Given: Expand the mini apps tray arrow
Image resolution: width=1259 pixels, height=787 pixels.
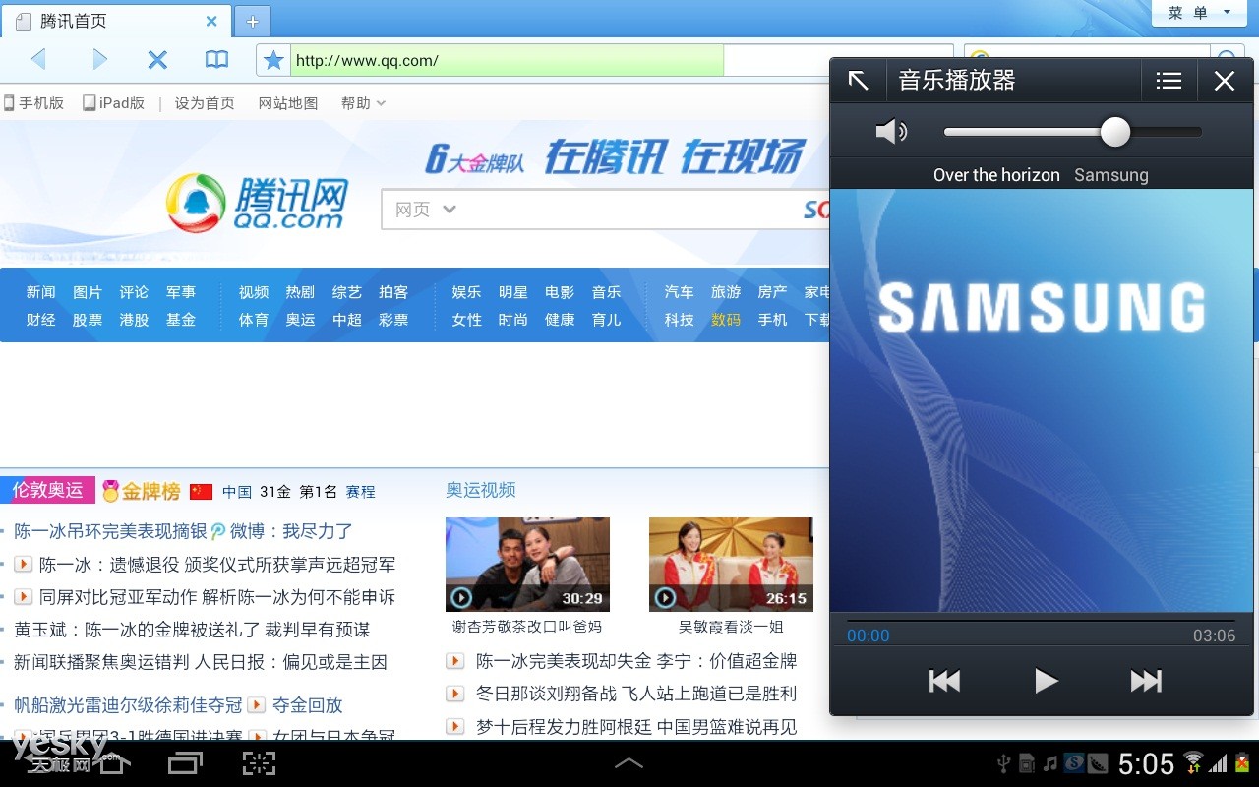Looking at the screenshot, I should coord(629,762).
